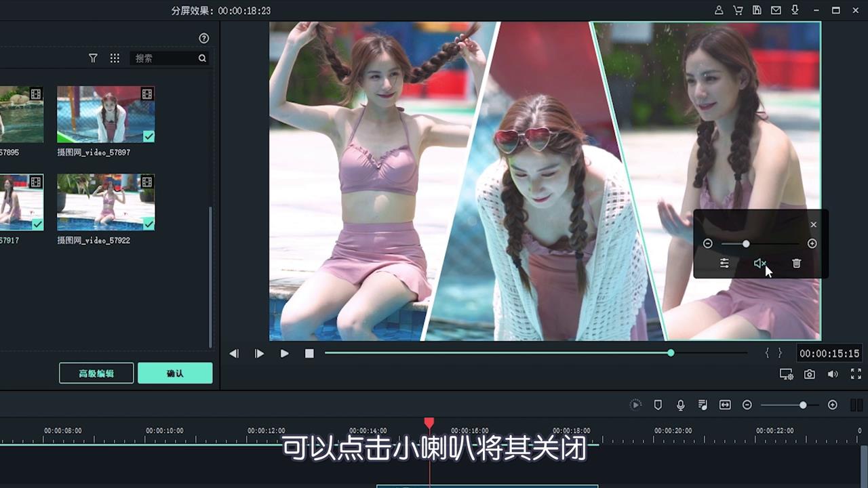The image size is (868, 488).
Task: Open the preview display settings icon
Action: pos(787,374)
